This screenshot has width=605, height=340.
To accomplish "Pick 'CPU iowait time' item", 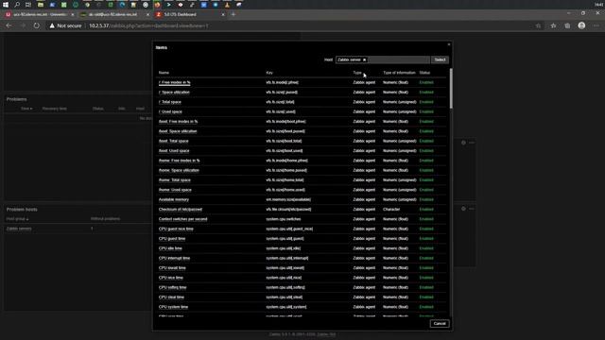I will click(172, 268).
